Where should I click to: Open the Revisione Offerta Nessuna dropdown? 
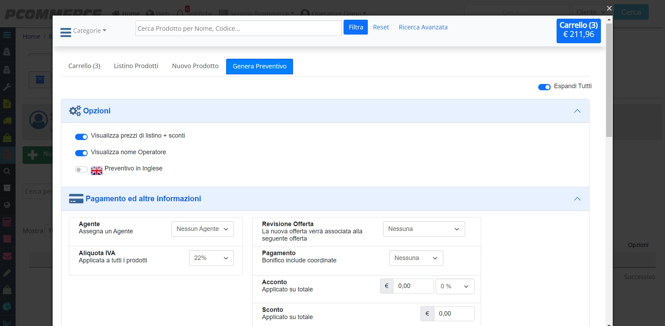point(424,229)
